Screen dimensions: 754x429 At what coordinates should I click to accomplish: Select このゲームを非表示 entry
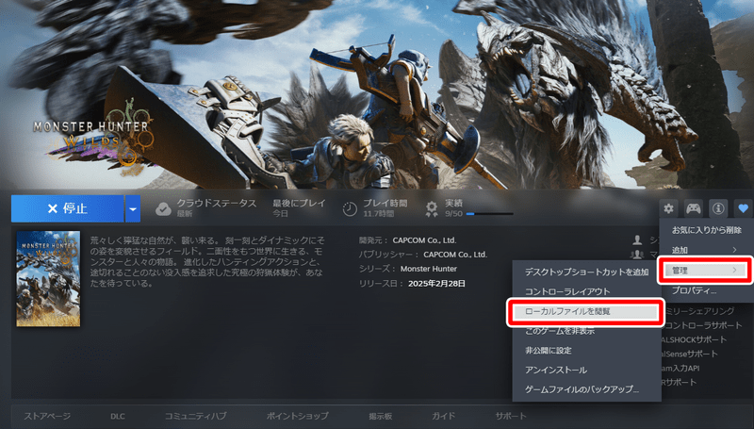coord(586,331)
